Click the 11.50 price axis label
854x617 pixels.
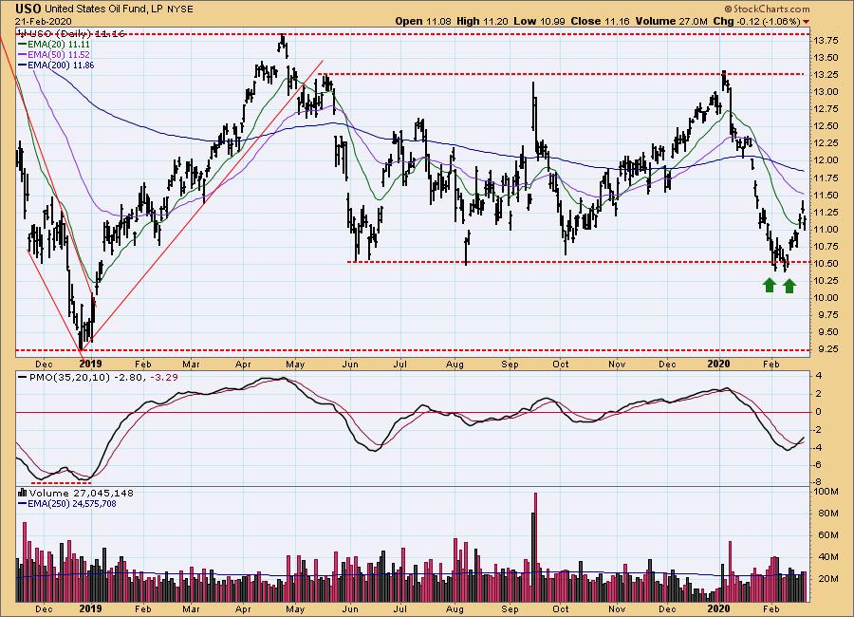click(x=826, y=196)
